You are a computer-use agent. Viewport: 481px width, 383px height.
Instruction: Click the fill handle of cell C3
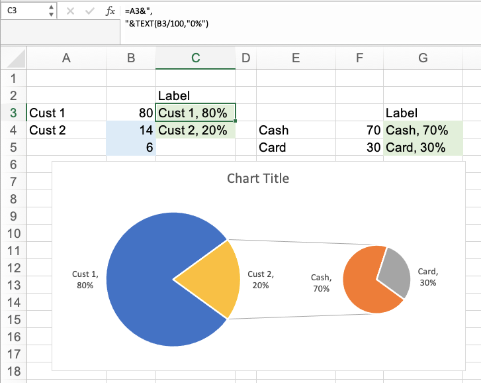click(x=236, y=121)
